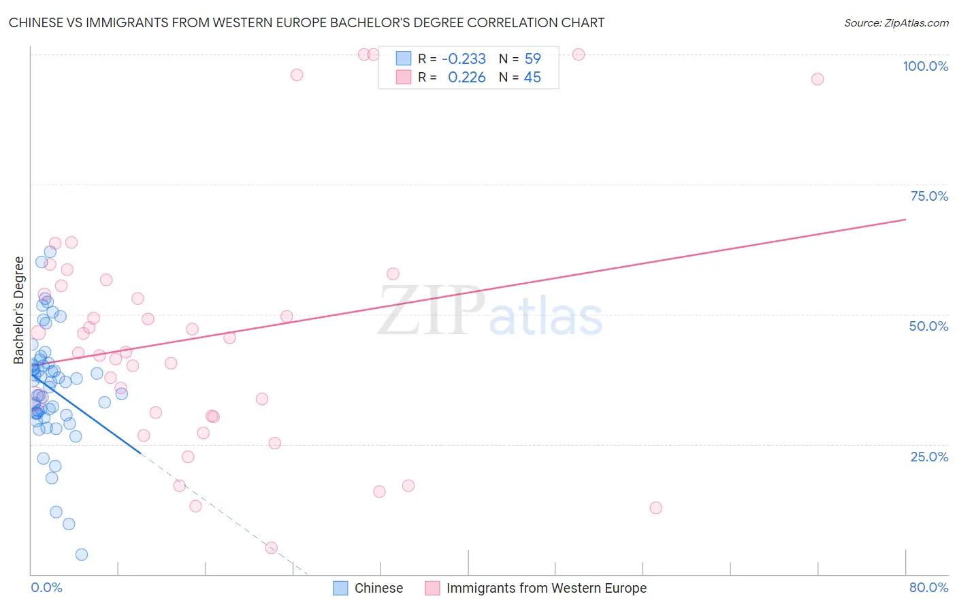Open the ZipAtlas.com source link
This screenshot has height=607, width=957.
coord(896,22)
